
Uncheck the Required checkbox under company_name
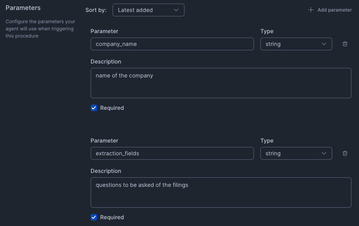tap(94, 108)
